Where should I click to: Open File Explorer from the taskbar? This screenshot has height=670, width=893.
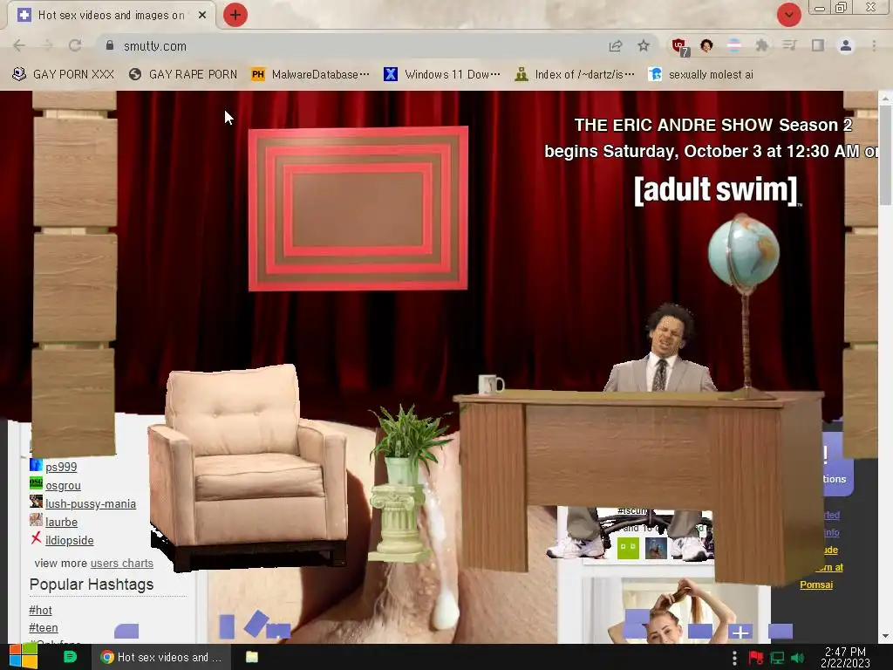(x=252, y=657)
